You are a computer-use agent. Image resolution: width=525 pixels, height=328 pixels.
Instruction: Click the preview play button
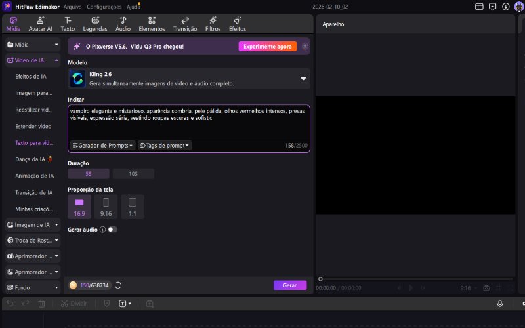tap(411, 288)
